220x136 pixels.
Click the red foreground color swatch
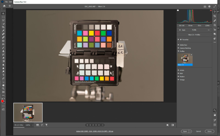tap(2, 101)
